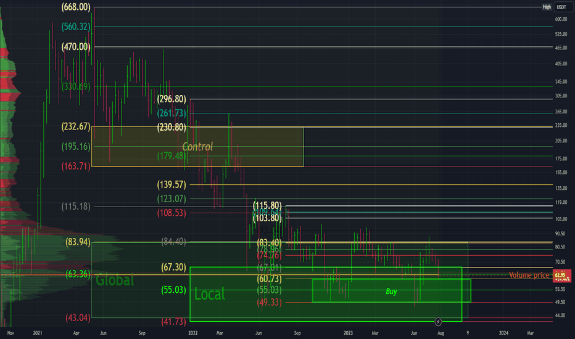Select the 'Volume price' orange label
Screen dimensions: 575x339
pyautogui.click(x=529, y=276)
